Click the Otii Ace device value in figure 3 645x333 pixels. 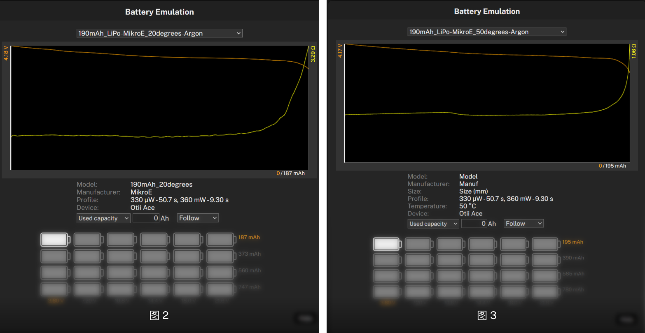pyautogui.click(x=471, y=213)
